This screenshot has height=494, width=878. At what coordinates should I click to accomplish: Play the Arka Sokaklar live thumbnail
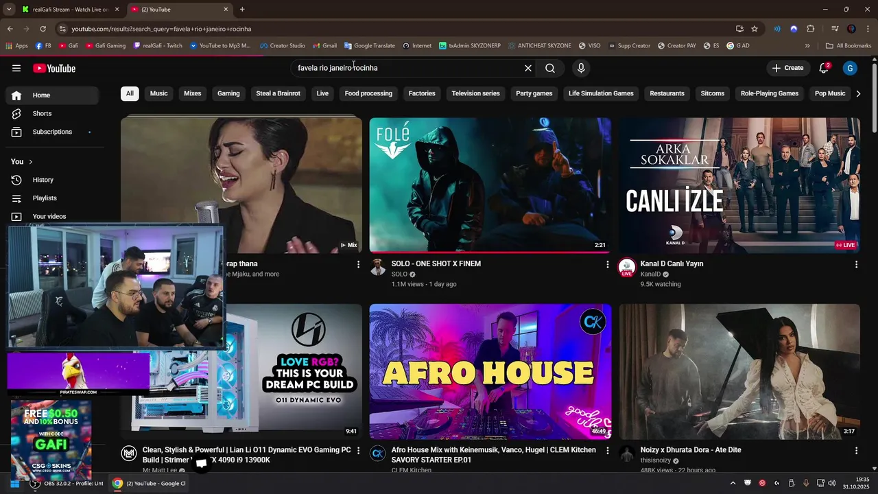pyautogui.click(x=739, y=185)
